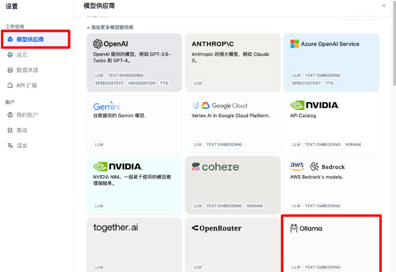Viewport: 396px width, 272px height.
Task: Click the OpenAI logo on its card
Action: [x=110, y=44]
